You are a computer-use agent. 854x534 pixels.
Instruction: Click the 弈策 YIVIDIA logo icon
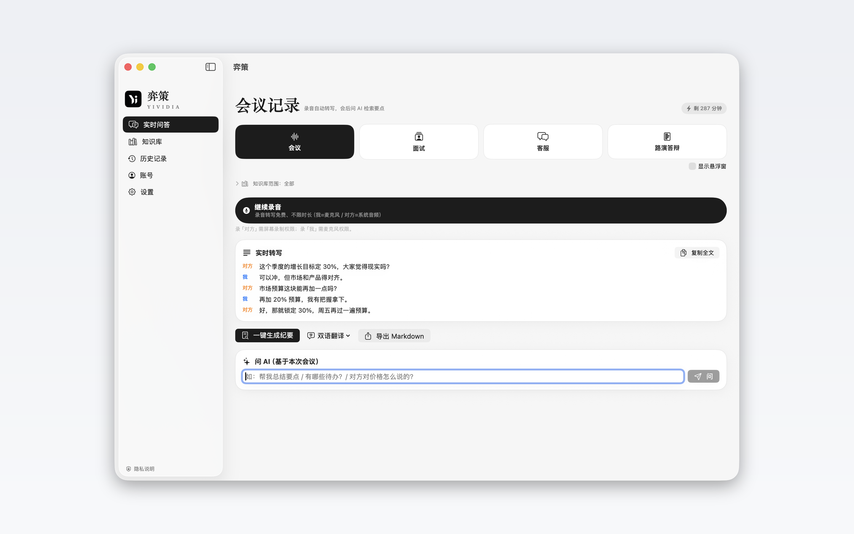pos(133,99)
